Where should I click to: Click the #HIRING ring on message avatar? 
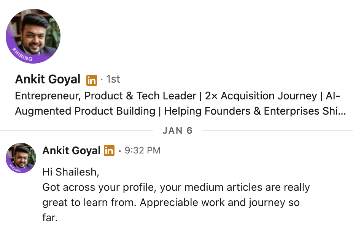coord(15,169)
